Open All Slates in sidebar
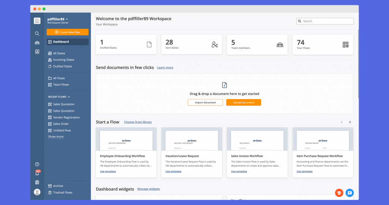 click(x=57, y=53)
